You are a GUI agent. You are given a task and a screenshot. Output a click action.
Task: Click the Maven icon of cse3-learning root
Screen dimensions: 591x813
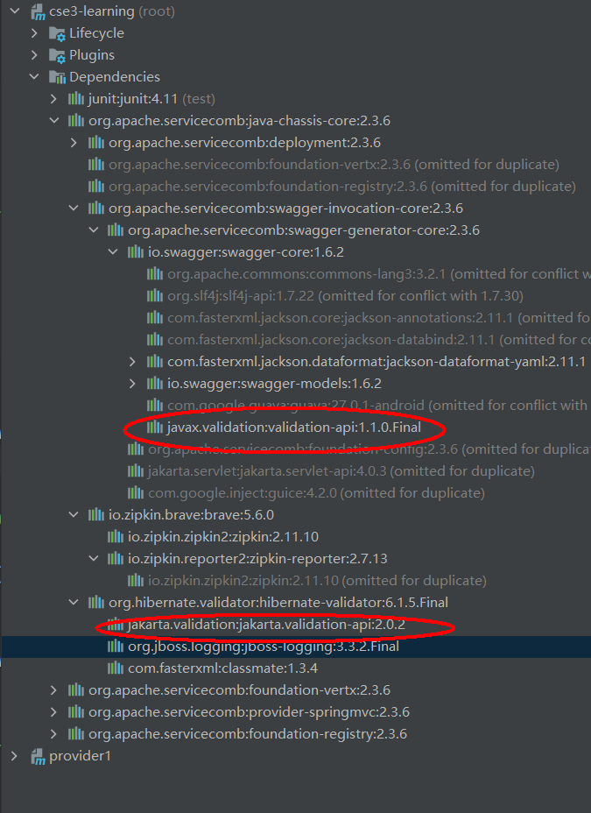point(38,12)
